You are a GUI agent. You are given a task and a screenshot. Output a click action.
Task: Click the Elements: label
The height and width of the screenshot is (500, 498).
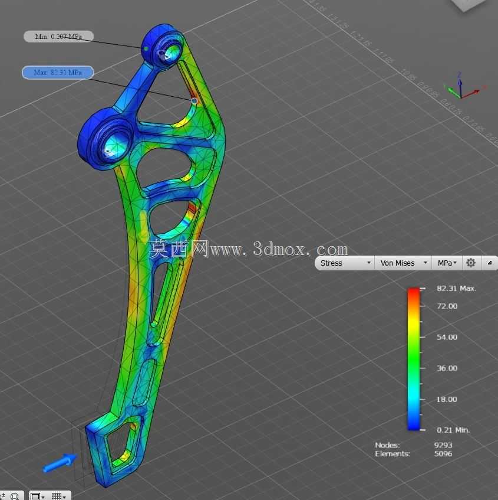coord(393,454)
